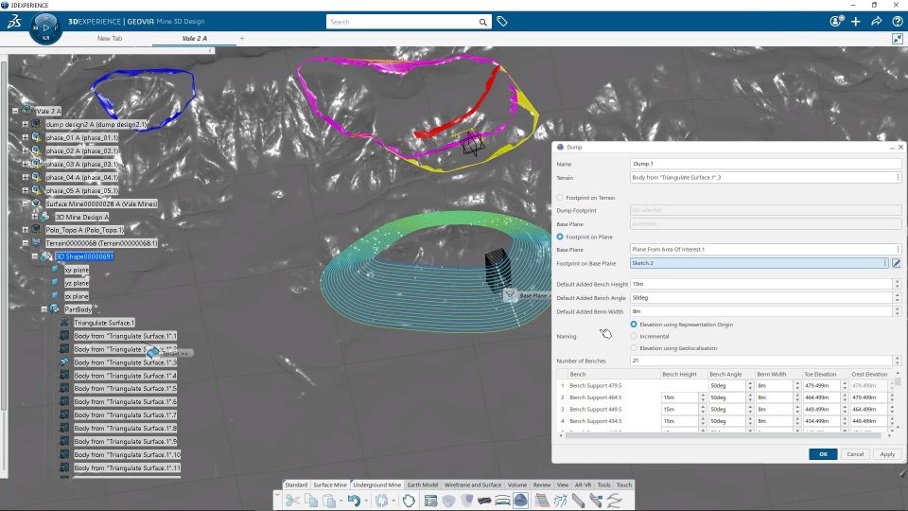Click the Copy icon in bottom toolbar

(x=311, y=500)
